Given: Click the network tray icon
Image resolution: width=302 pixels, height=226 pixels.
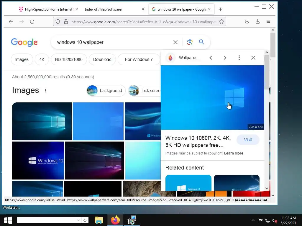Looking at the screenshot, I should [x=268, y=220].
